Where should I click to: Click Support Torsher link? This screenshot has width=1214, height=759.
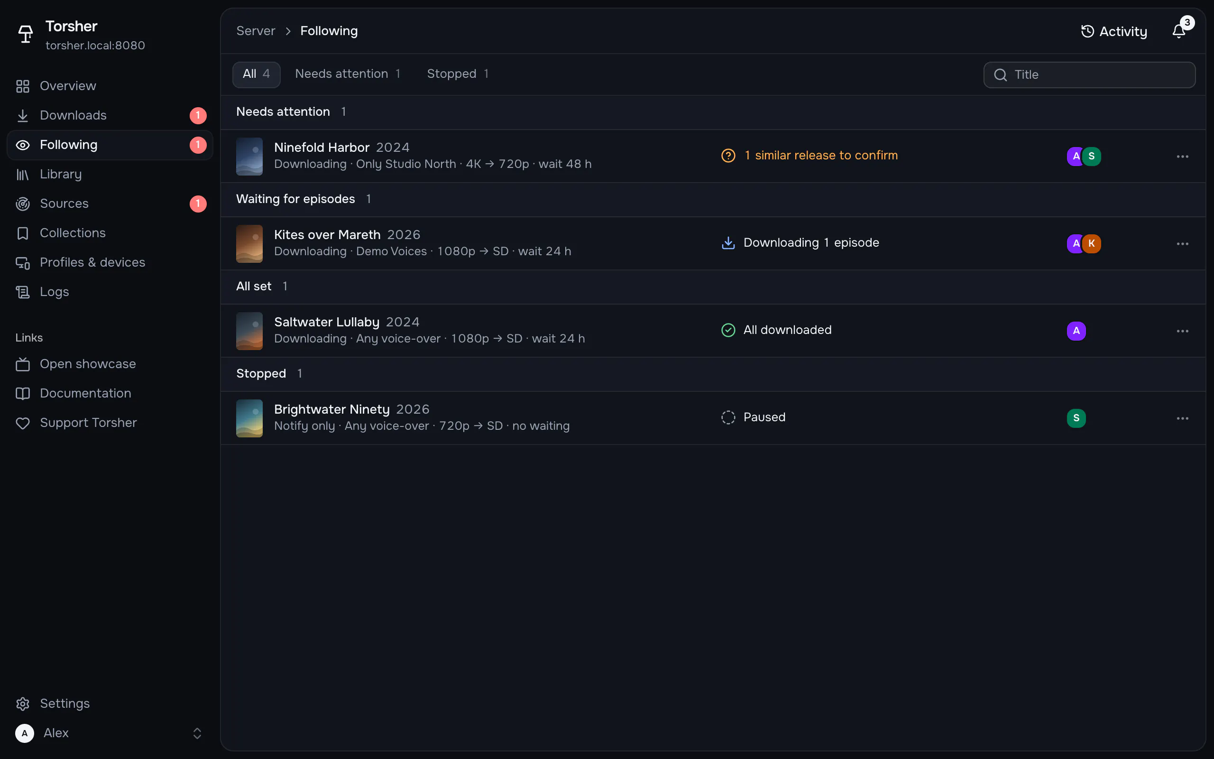(x=110, y=423)
